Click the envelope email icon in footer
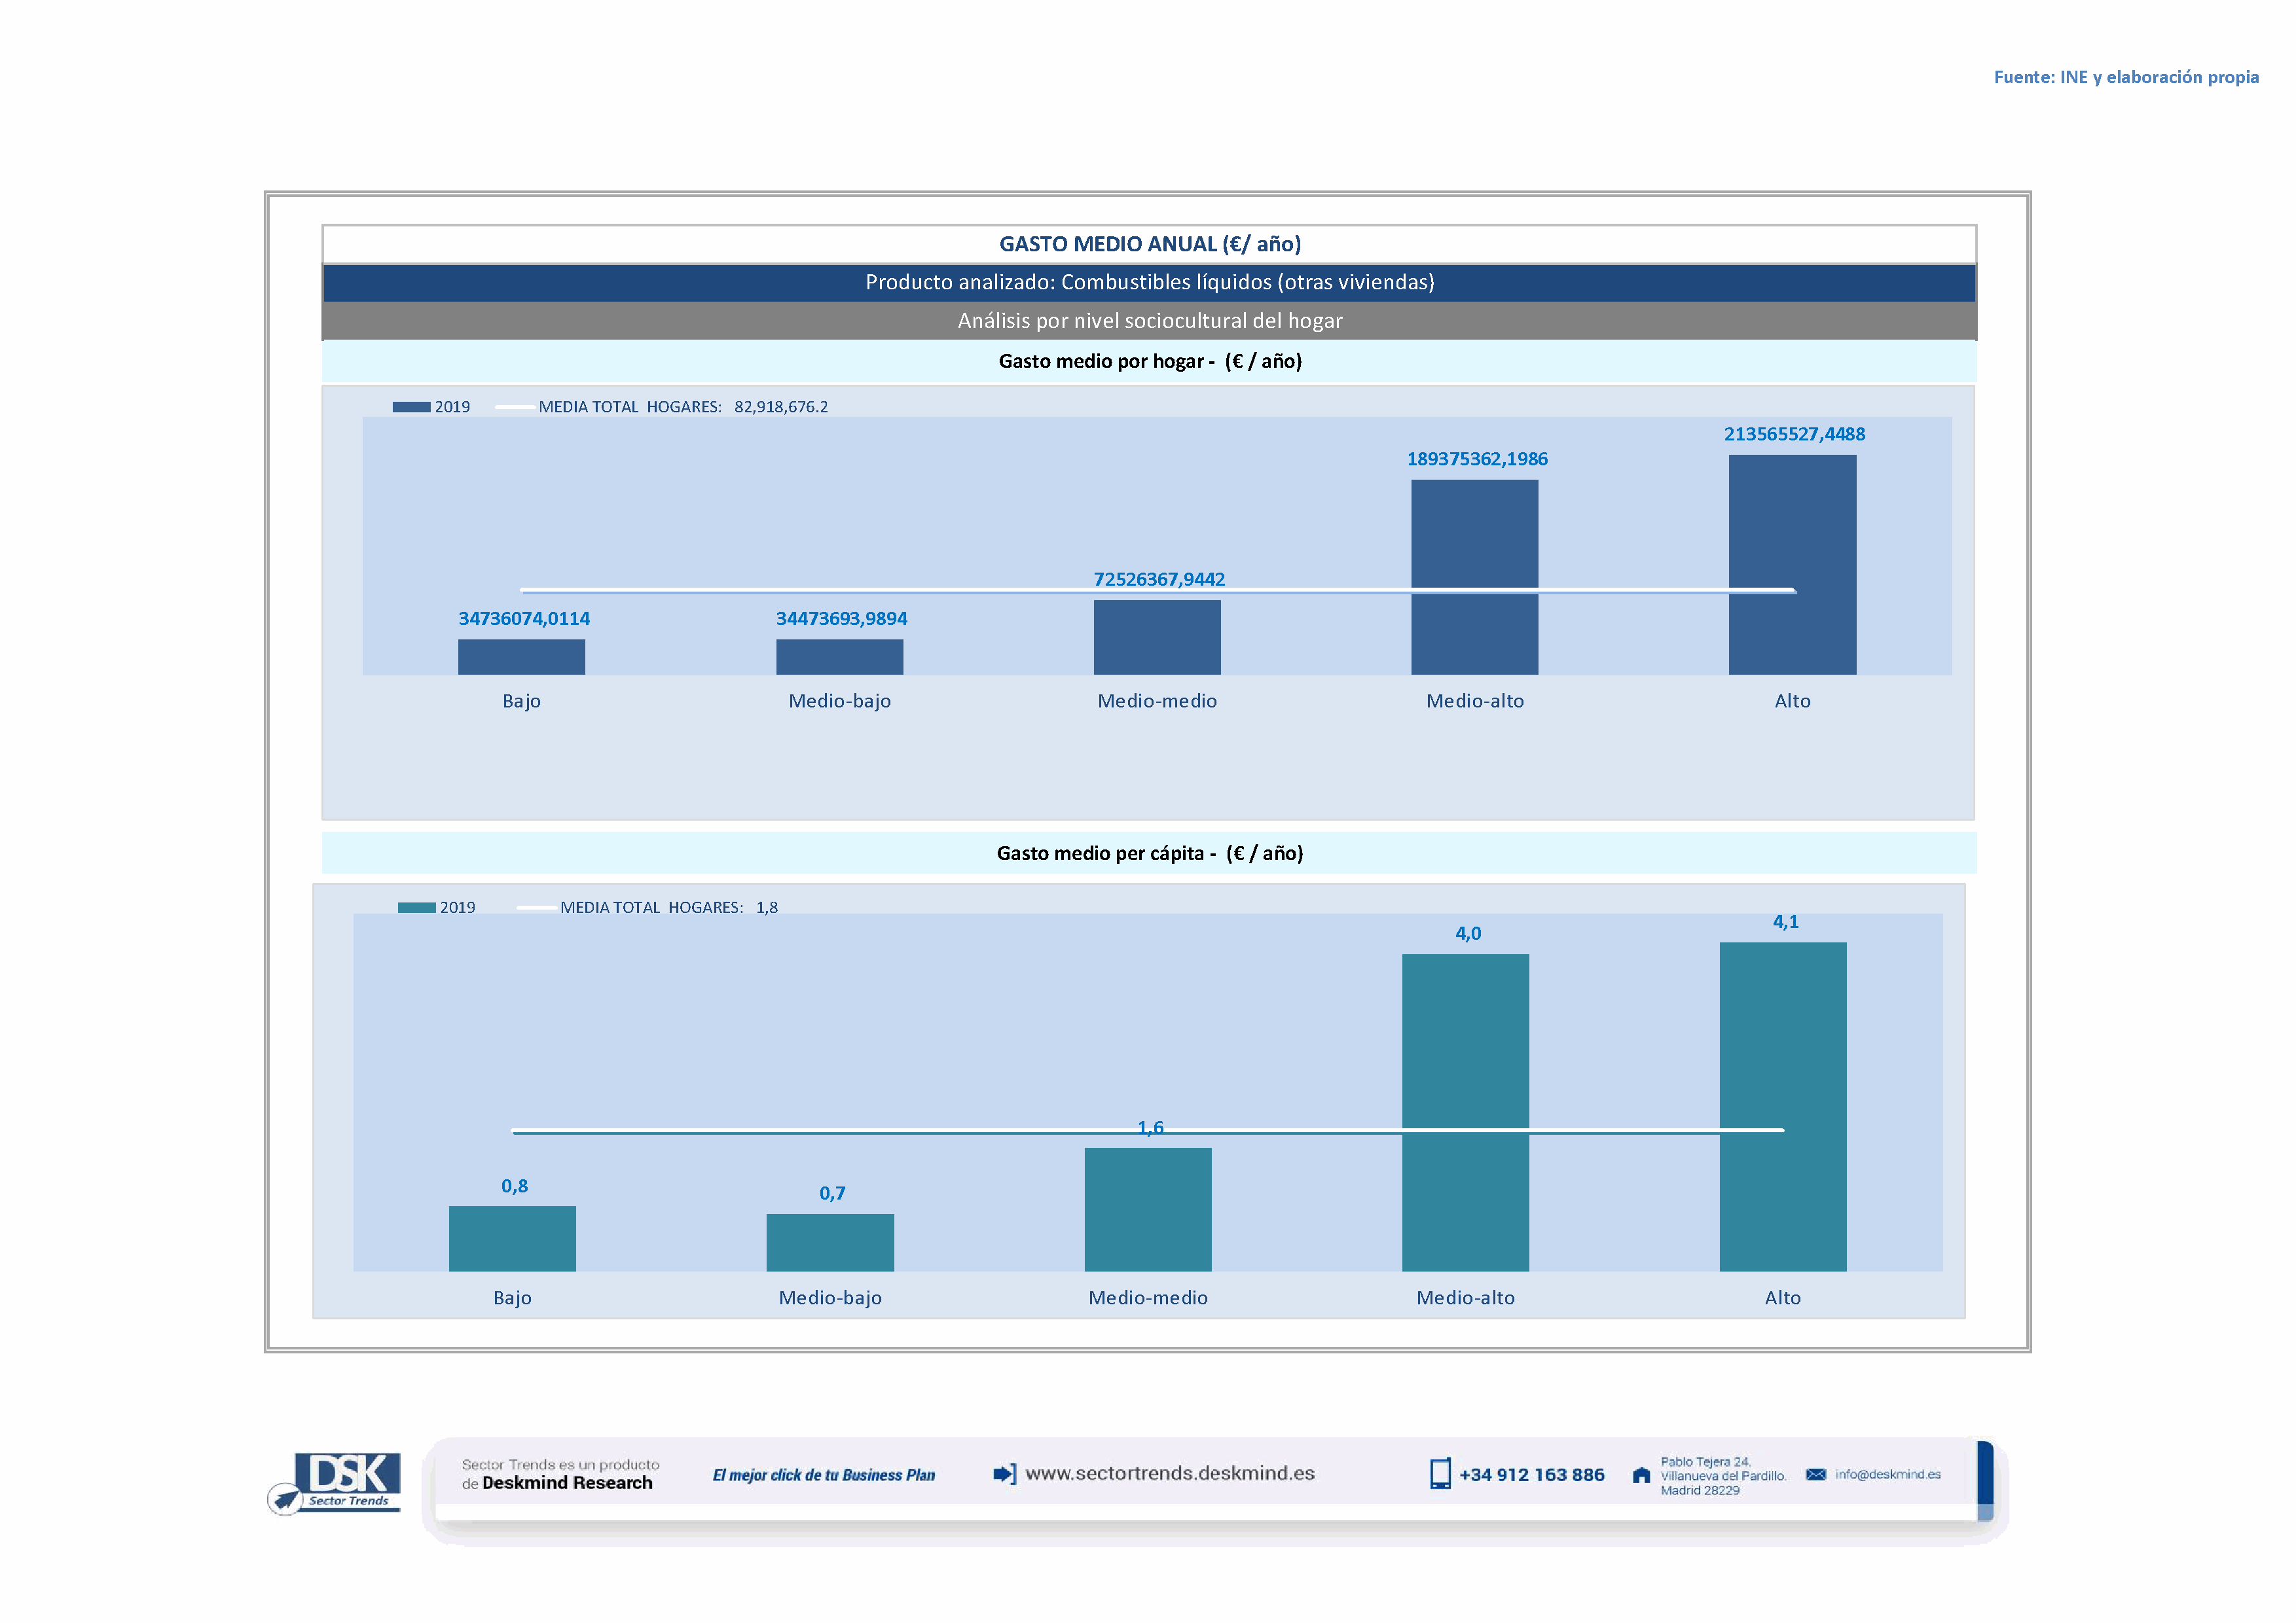 (x=1815, y=1475)
